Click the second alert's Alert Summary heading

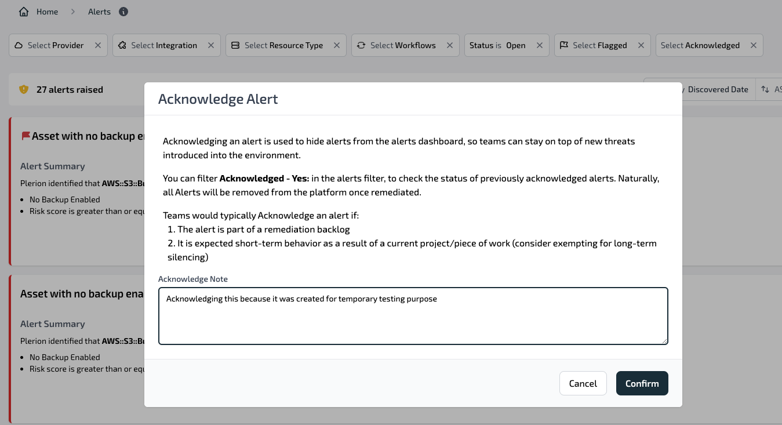click(x=53, y=324)
